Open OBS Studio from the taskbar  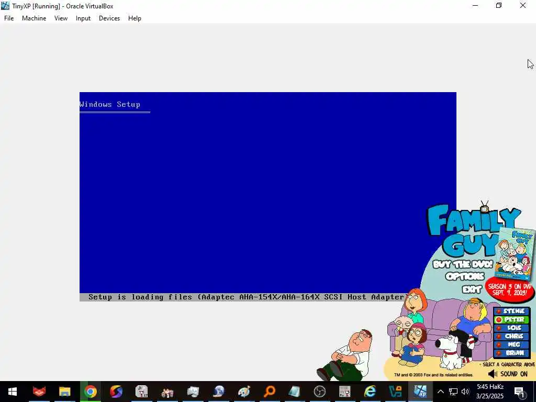[320, 392]
